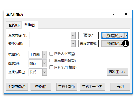137x104 pixels.
Task: Open the arrow beside the top 格式(M) button
Action: pos(126,35)
